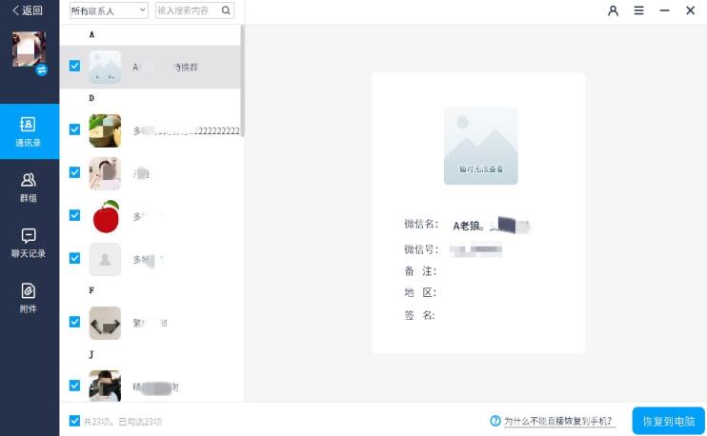Click the search magnifier icon
Image resolution: width=707 pixels, height=436 pixels.
tap(227, 10)
